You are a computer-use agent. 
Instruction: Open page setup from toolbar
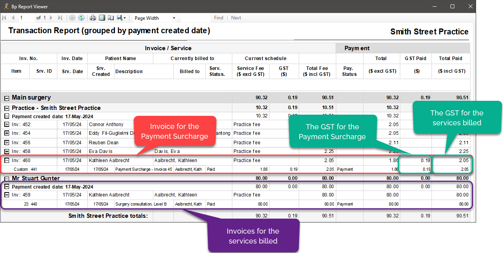coord(111,18)
